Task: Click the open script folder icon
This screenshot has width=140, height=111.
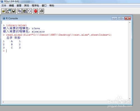Action: pyautogui.click(x=4, y=11)
